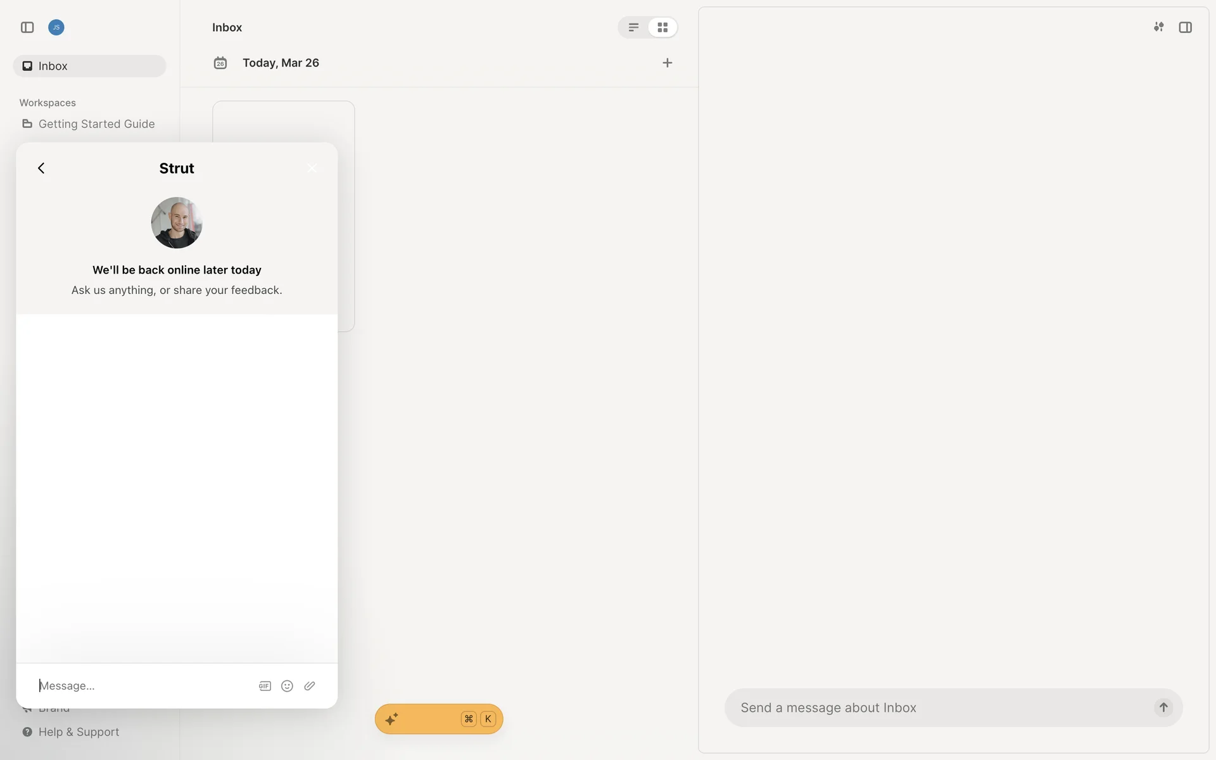The height and width of the screenshot is (760, 1216).
Task: Open the JS user avatar menu
Action: [x=56, y=27]
